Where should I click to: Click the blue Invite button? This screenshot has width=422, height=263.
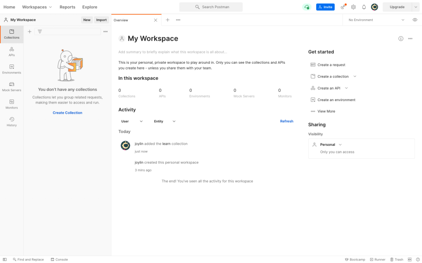325,7
